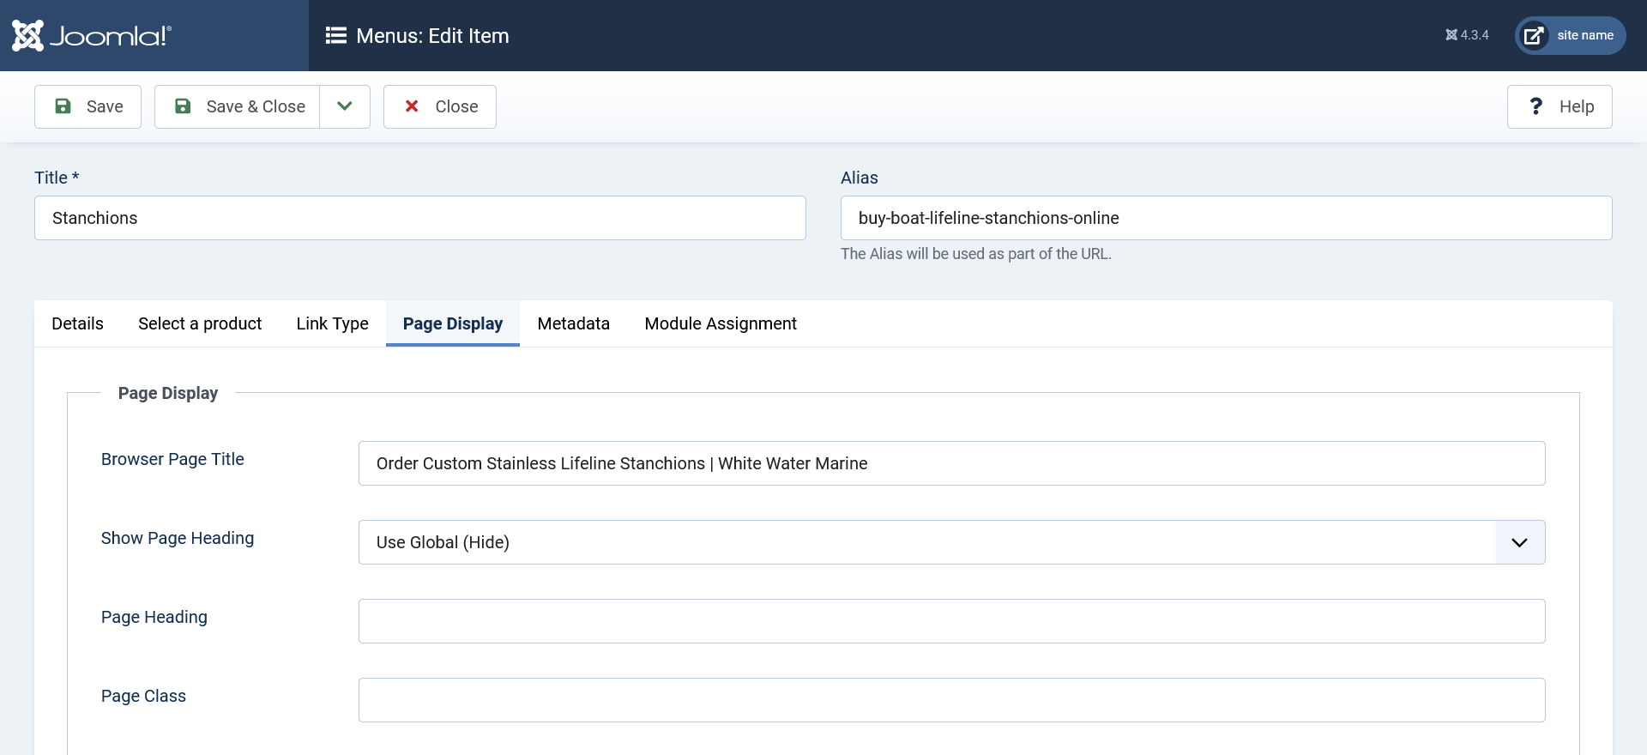The width and height of the screenshot is (1647, 755).
Task: Click the Joomla logo icon
Action: tap(27, 35)
